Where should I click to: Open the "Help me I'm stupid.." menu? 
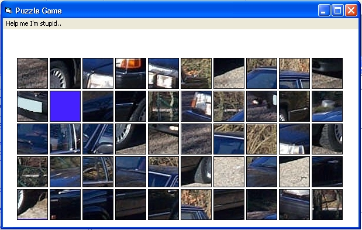tap(34, 23)
